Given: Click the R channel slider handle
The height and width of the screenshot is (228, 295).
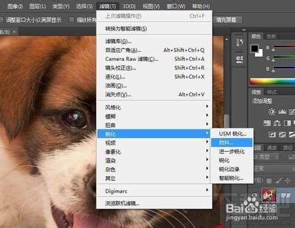Looking at the screenshot, I should click(x=273, y=50).
